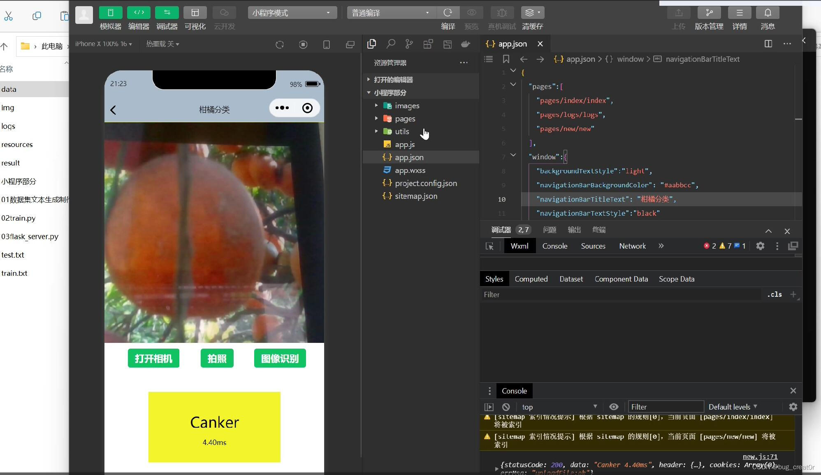Open Default levels console dropdown

coord(733,407)
